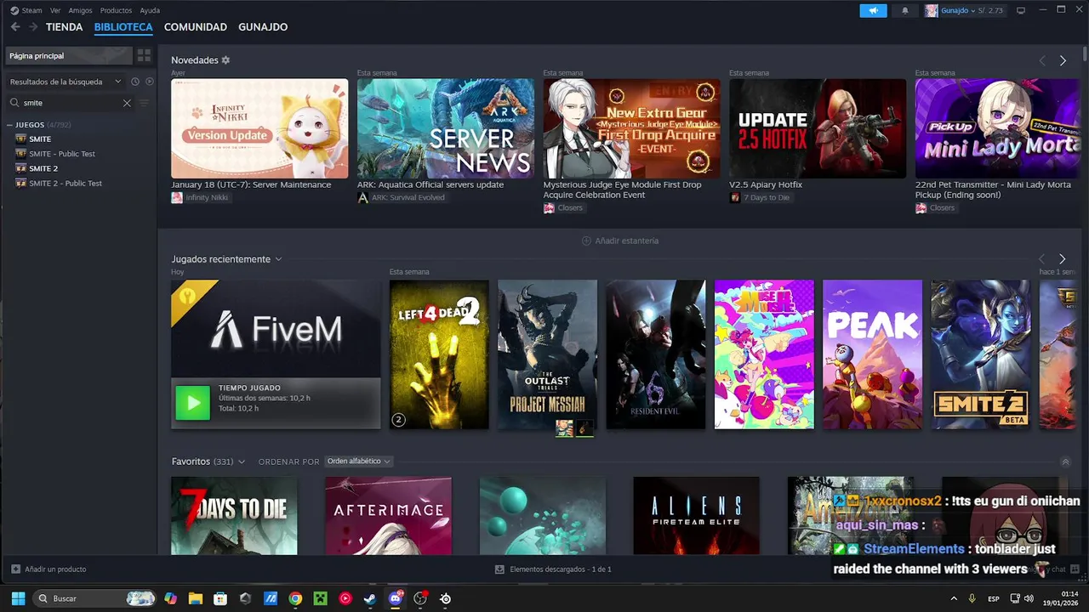Enter Big Picture mode via monitor icon
Image resolution: width=1089 pixels, height=612 pixels.
point(1021,10)
